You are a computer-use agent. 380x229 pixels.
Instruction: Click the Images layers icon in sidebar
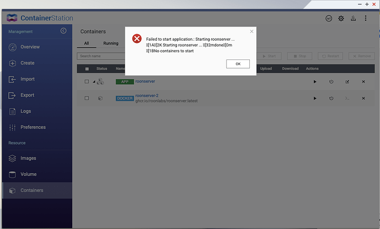tap(12, 159)
